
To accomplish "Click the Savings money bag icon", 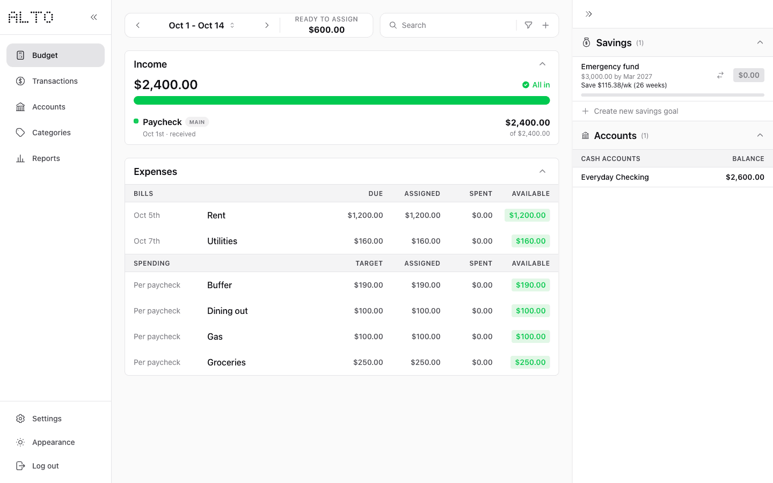I will pos(586,42).
